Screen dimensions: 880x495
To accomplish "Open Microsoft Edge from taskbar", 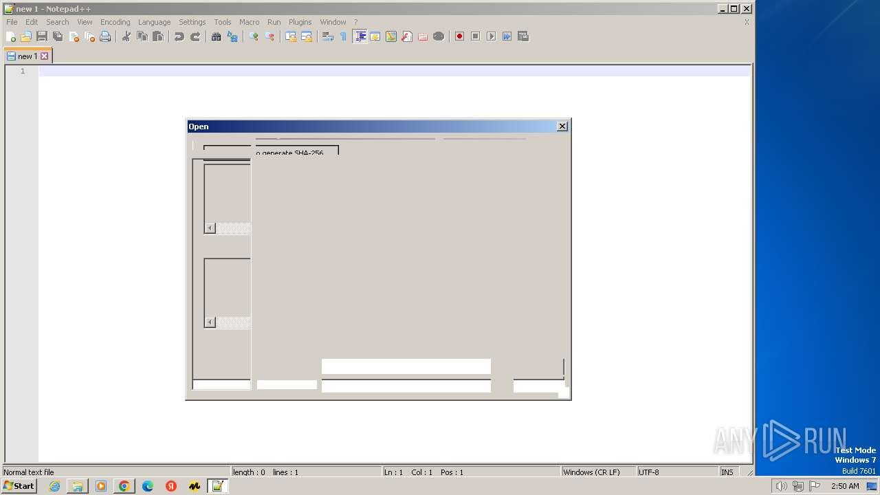I will point(148,486).
